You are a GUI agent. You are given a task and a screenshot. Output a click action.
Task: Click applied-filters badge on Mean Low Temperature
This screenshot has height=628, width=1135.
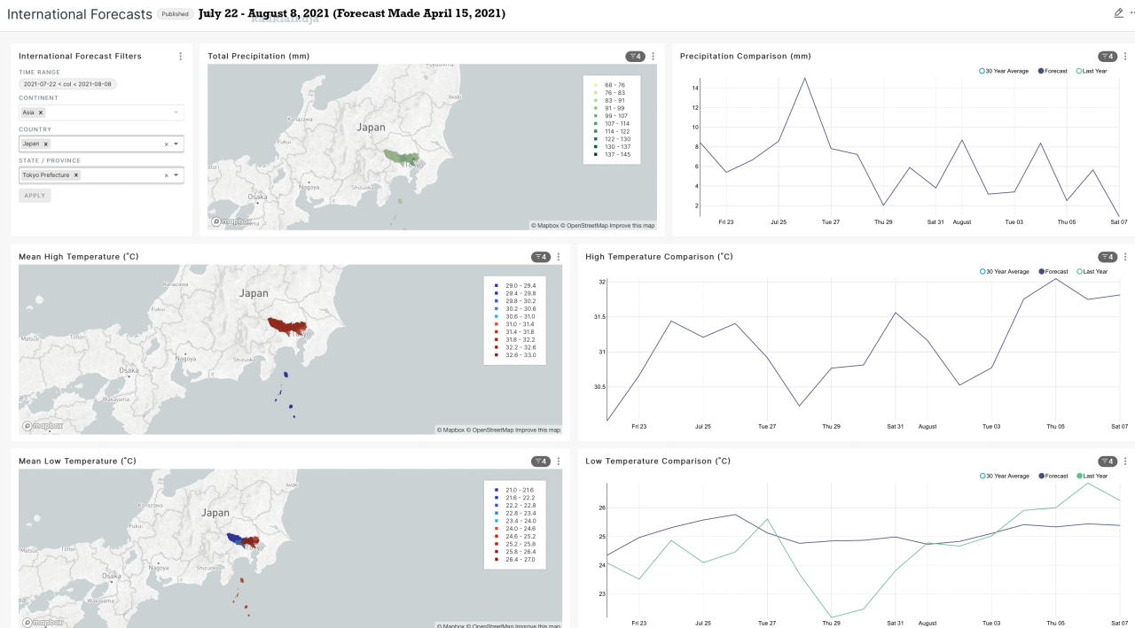541,461
